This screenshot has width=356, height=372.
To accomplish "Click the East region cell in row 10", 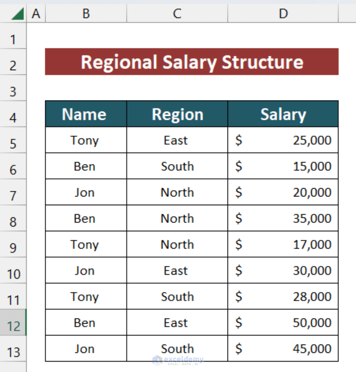I will (177, 270).
